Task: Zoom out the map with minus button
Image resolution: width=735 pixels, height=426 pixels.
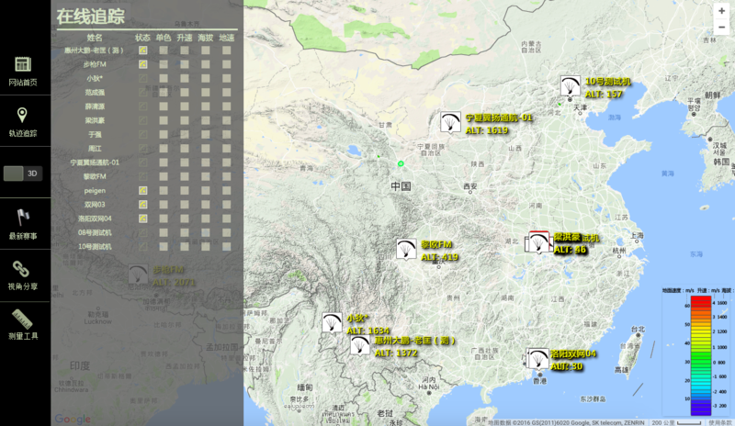Action: click(721, 28)
